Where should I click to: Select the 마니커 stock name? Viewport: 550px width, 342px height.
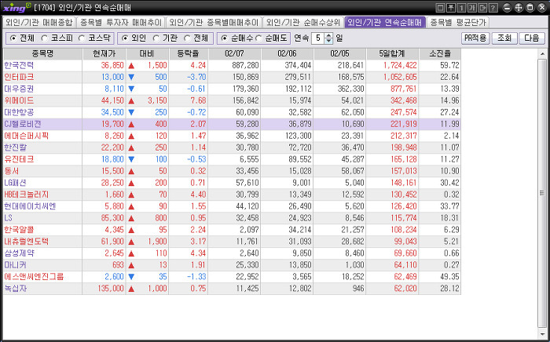(x=15, y=265)
